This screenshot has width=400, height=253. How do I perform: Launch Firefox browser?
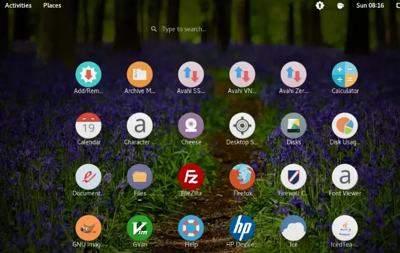(x=242, y=177)
